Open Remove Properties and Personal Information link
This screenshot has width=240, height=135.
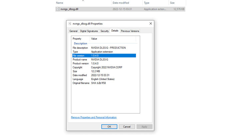[x=94, y=117]
